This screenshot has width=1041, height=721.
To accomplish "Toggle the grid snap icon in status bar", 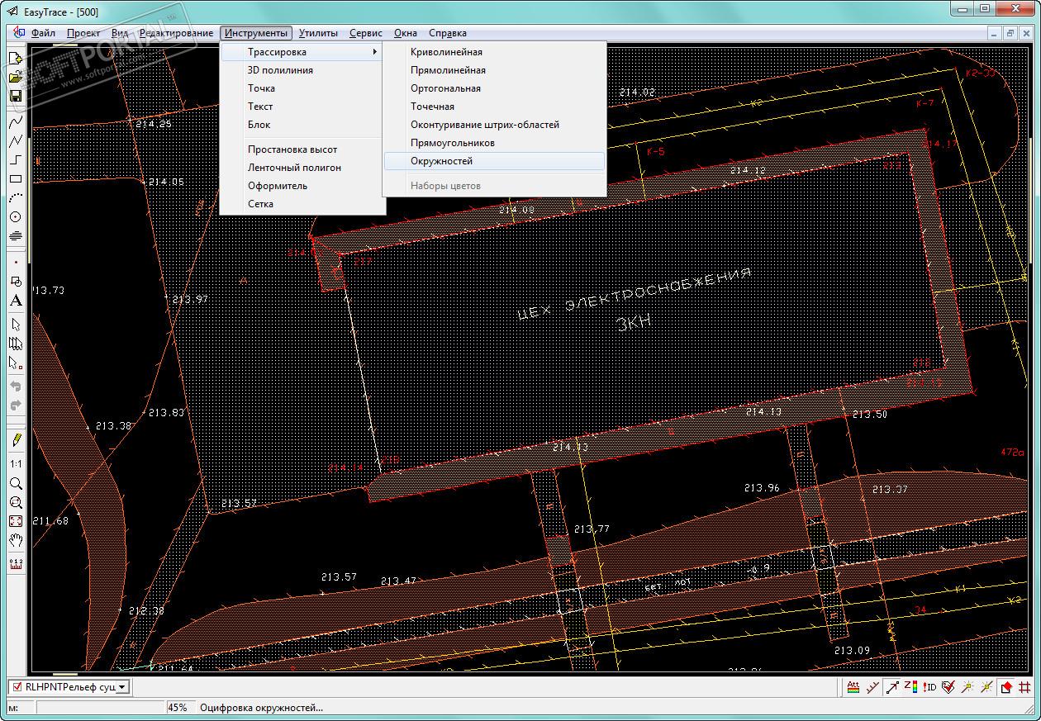I will (x=1025, y=687).
